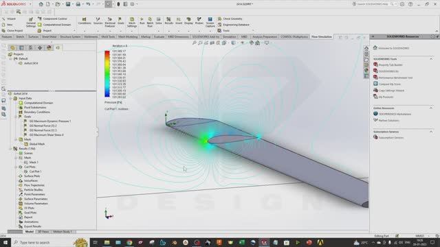Collapse the Cut Plots tree node
The height and width of the screenshot is (247, 440).
(16, 167)
